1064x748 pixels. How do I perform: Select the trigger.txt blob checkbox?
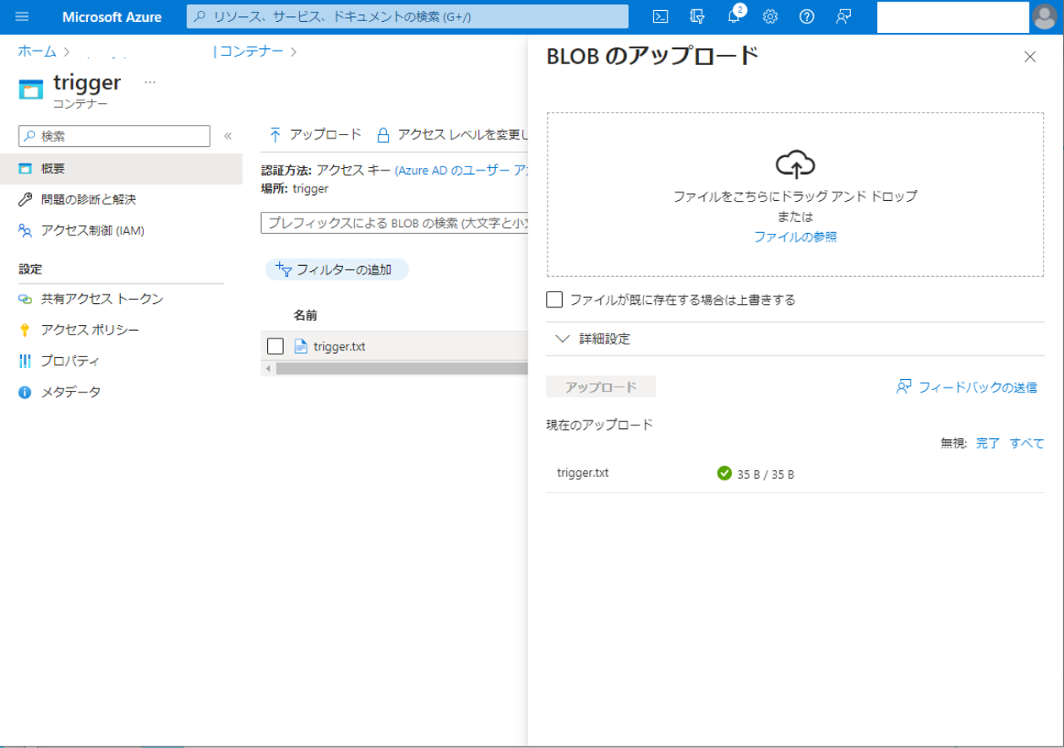(275, 346)
